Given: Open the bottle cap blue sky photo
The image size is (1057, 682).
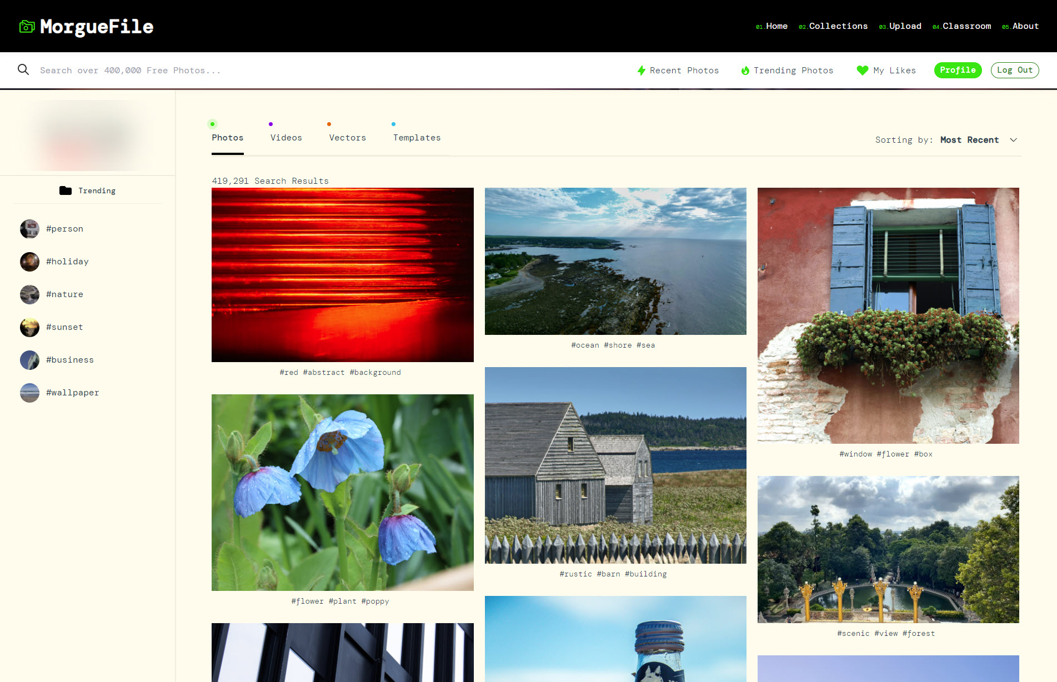Looking at the screenshot, I should (x=615, y=639).
